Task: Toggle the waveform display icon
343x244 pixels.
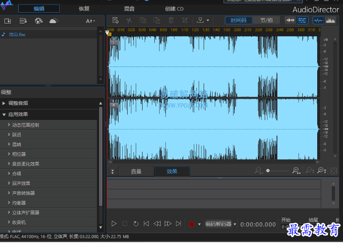Action: pos(318,20)
